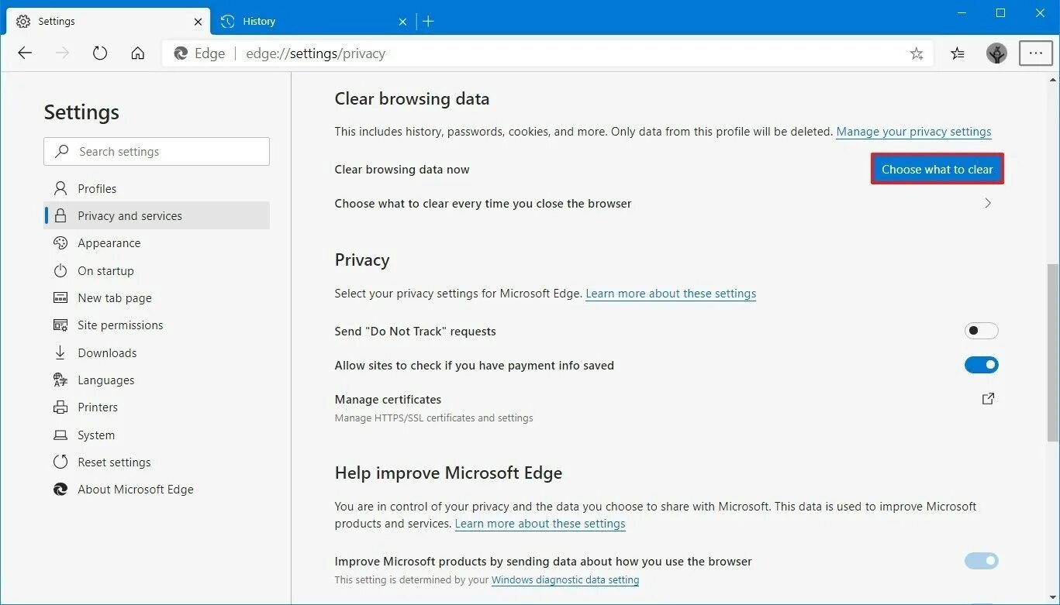Open Reset settings from the sidebar

click(x=114, y=462)
